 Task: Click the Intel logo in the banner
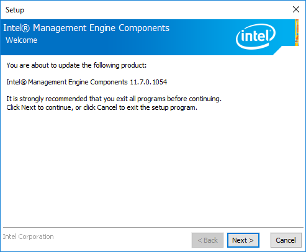[x=256, y=37]
